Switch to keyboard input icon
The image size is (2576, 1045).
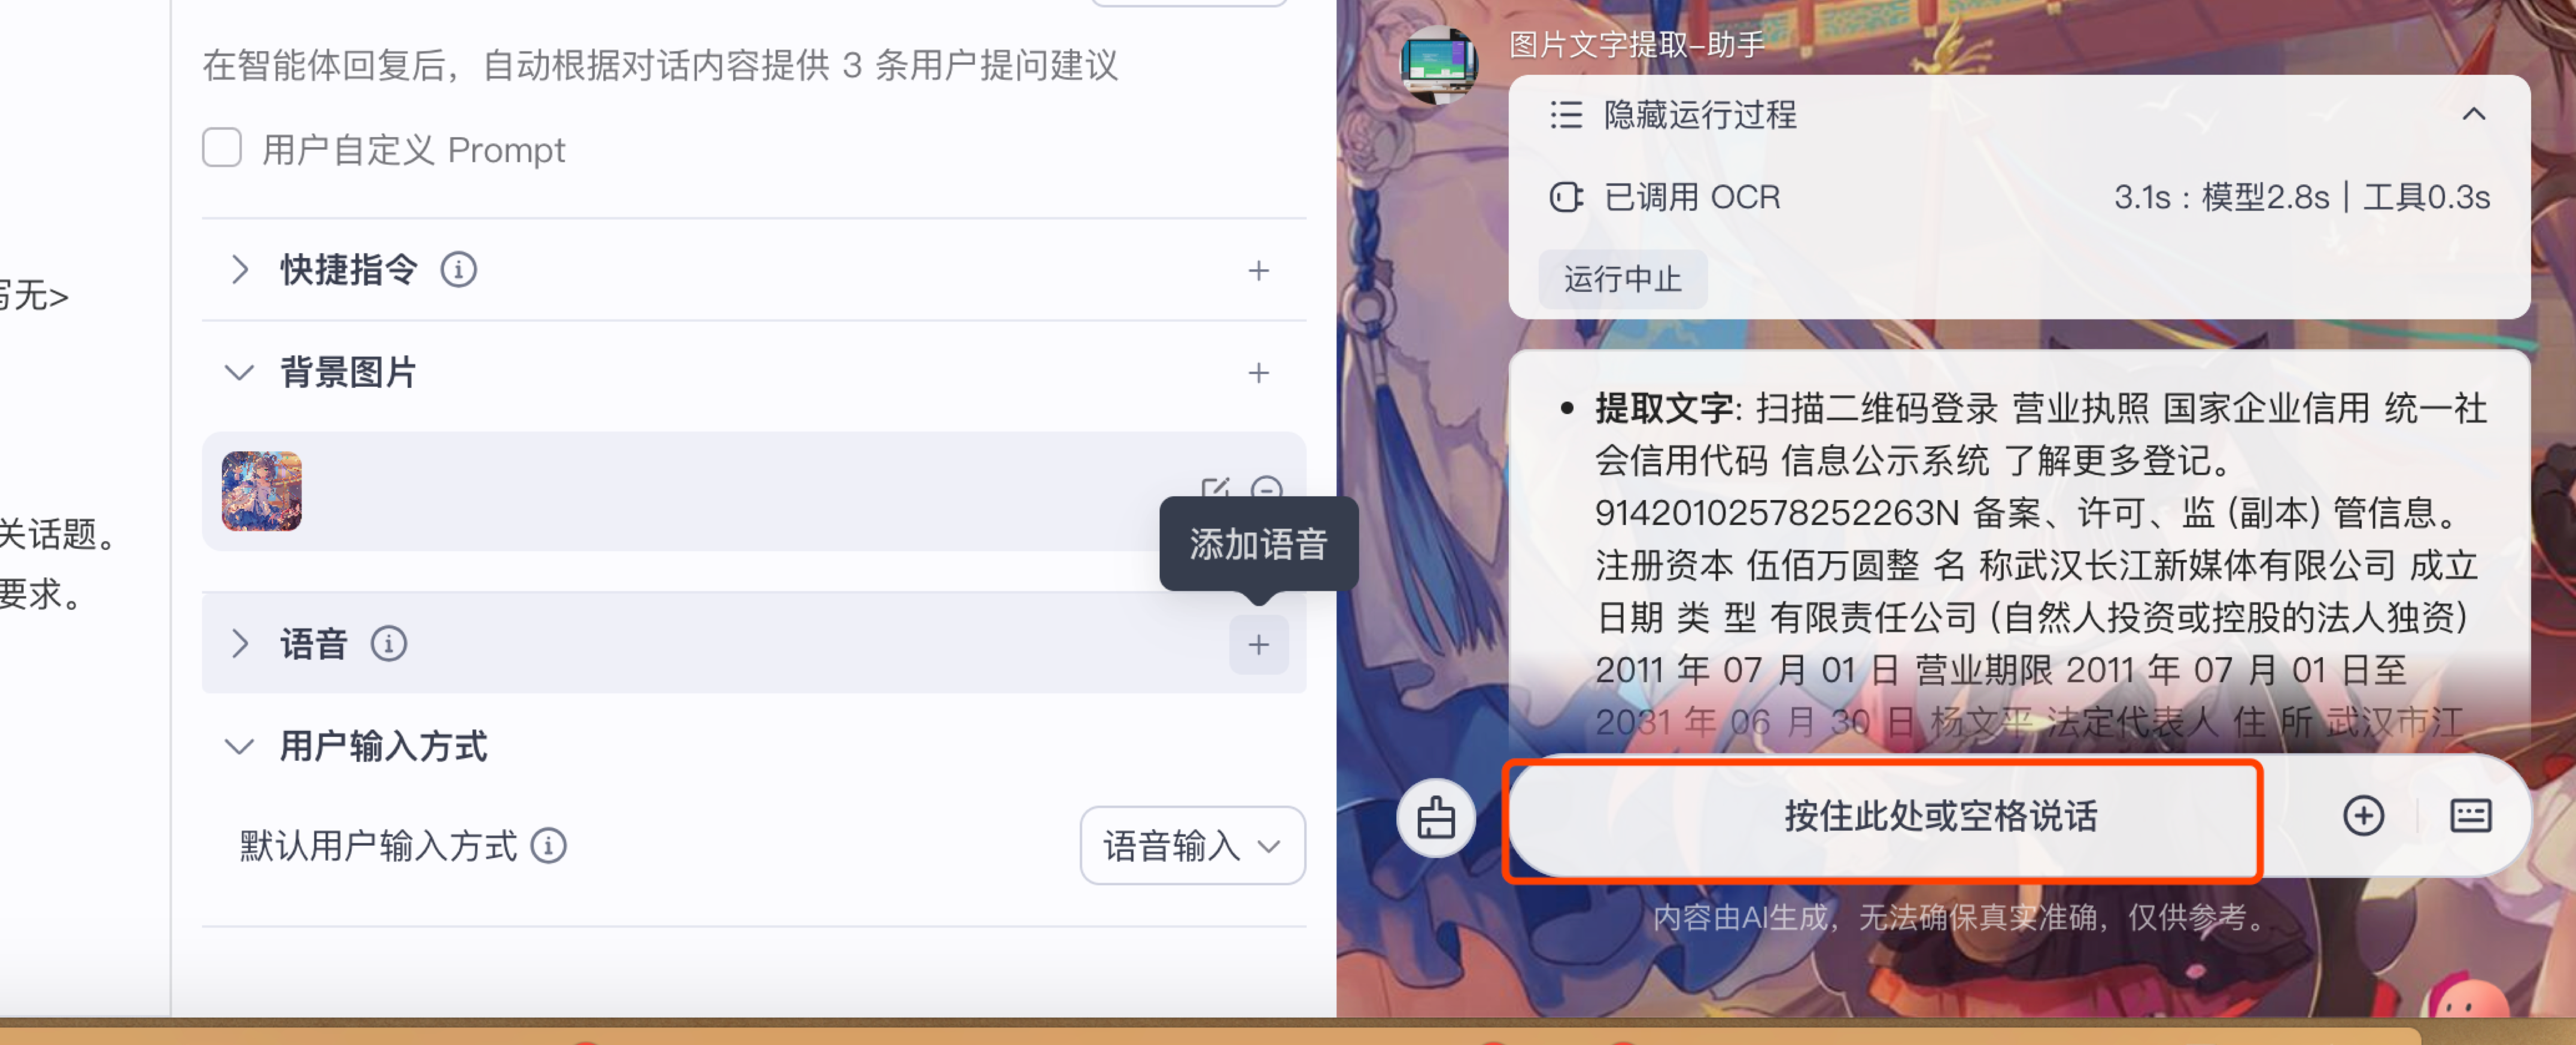pos(2470,816)
